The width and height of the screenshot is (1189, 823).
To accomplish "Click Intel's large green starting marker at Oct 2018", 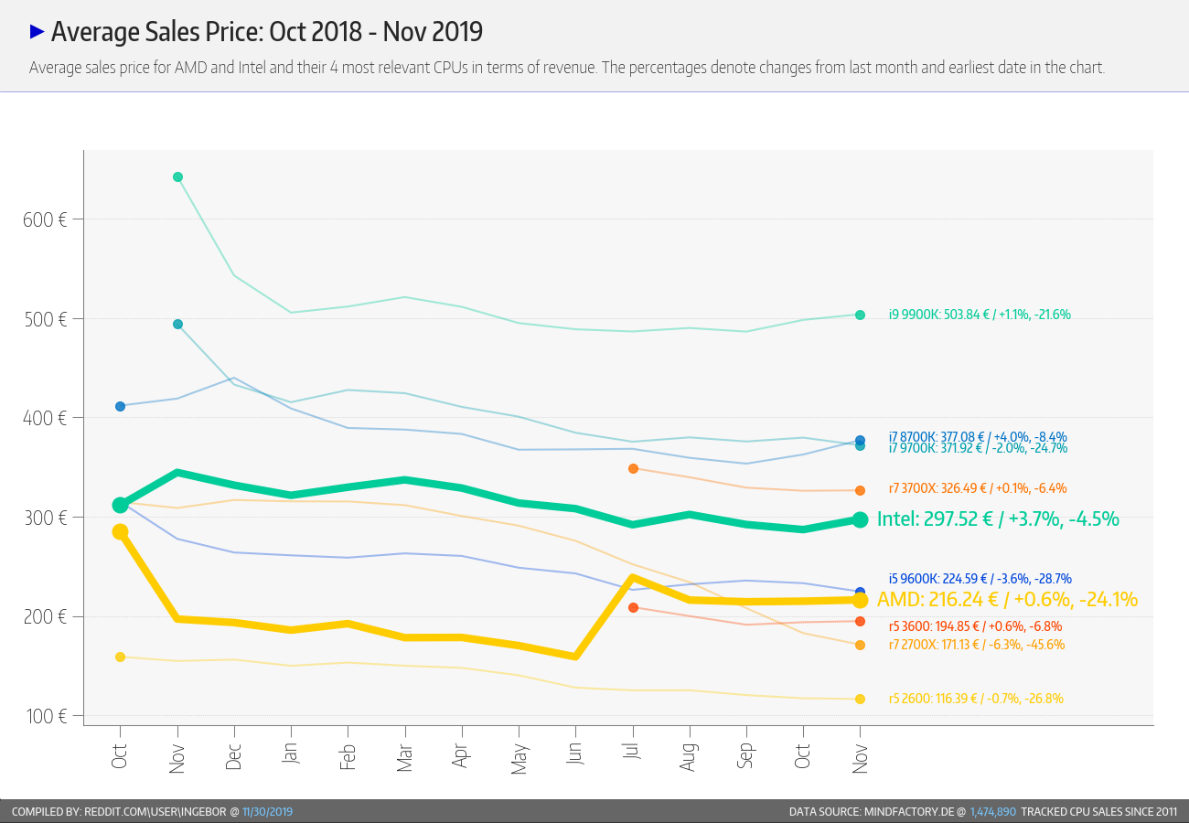I will point(120,505).
